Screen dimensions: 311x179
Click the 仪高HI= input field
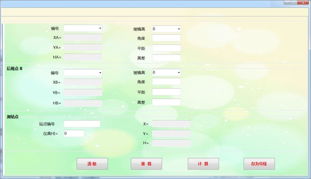click(74, 133)
